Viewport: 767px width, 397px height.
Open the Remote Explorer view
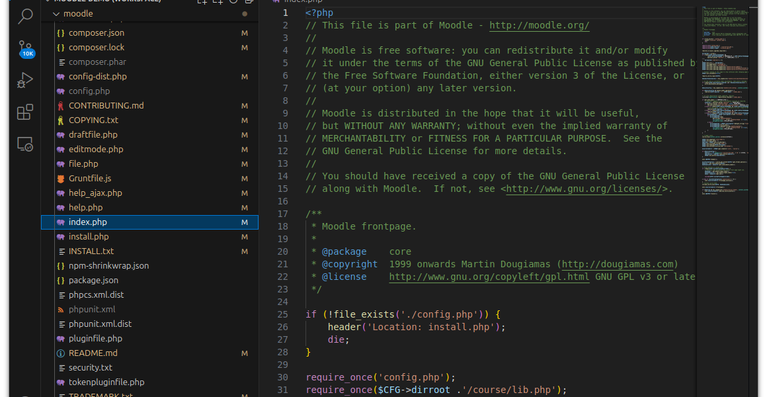click(x=25, y=144)
